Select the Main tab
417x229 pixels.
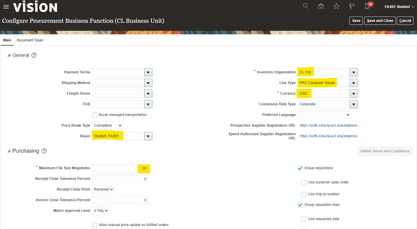(x=7, y=40)
